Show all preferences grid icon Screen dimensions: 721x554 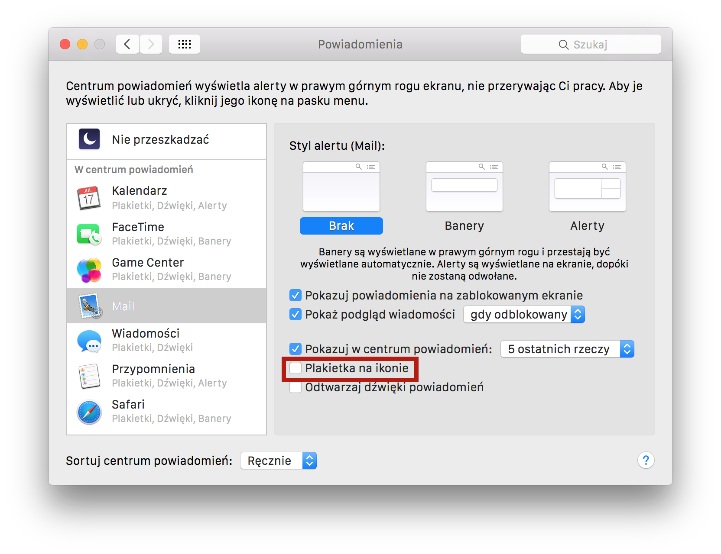[184, 44]
